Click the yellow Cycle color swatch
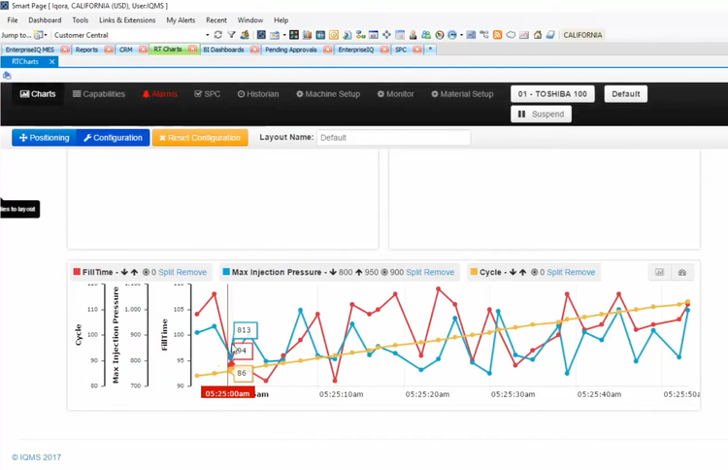The height and width of the screenshot is (470, 728). 474,272
